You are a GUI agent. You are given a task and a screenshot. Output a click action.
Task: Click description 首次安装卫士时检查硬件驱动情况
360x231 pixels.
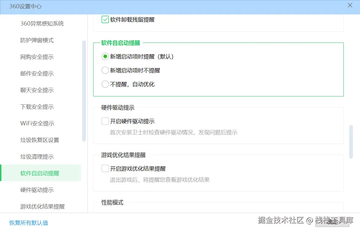point(174,132)
